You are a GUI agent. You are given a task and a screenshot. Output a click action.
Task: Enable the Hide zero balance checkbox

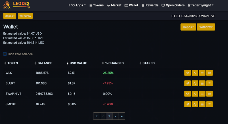(5, 54)
